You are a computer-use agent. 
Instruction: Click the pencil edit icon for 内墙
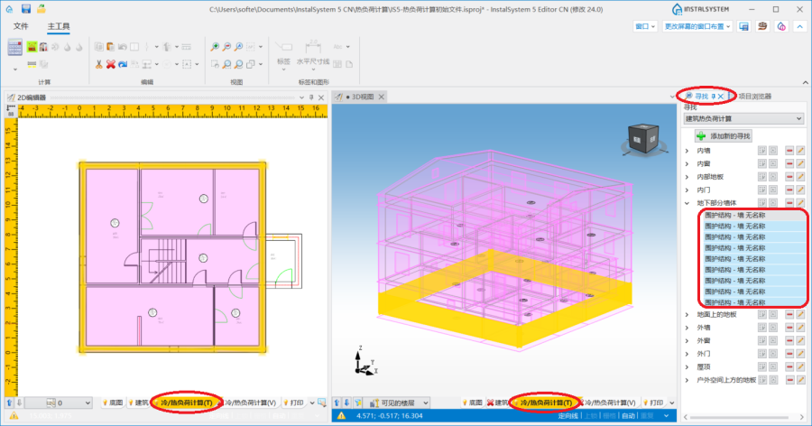[800, 151]
